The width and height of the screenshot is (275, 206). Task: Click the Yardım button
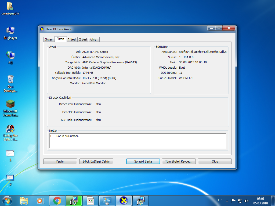pos(60,161)
